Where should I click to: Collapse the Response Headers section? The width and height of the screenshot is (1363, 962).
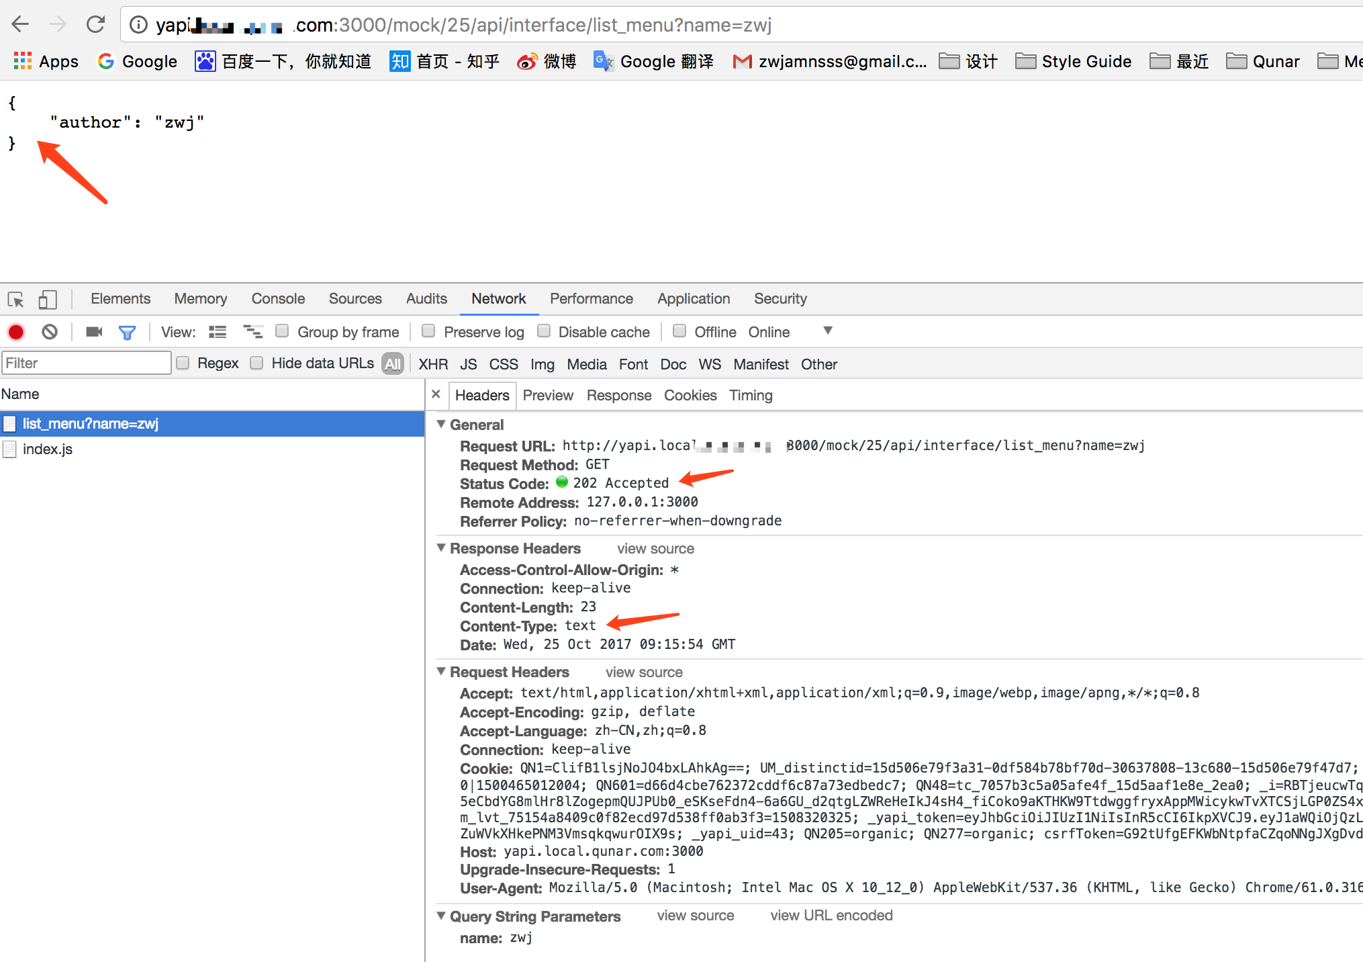coord(441,548)
